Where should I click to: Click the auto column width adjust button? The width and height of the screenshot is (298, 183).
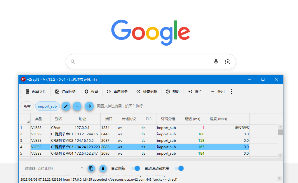pyautogui.click(x=89, y=106)
